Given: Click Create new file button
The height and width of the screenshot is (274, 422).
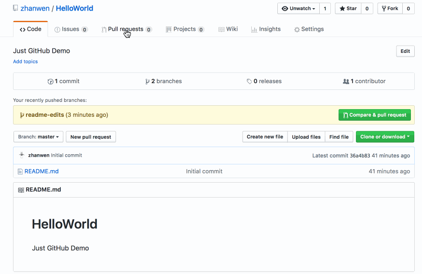Looking at the screenshot, I should click(265, 137).
